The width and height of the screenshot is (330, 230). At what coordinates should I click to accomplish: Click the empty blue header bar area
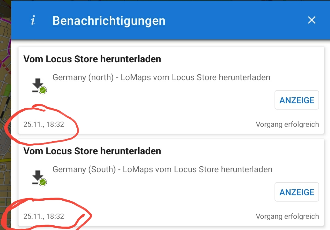point(236,21)
